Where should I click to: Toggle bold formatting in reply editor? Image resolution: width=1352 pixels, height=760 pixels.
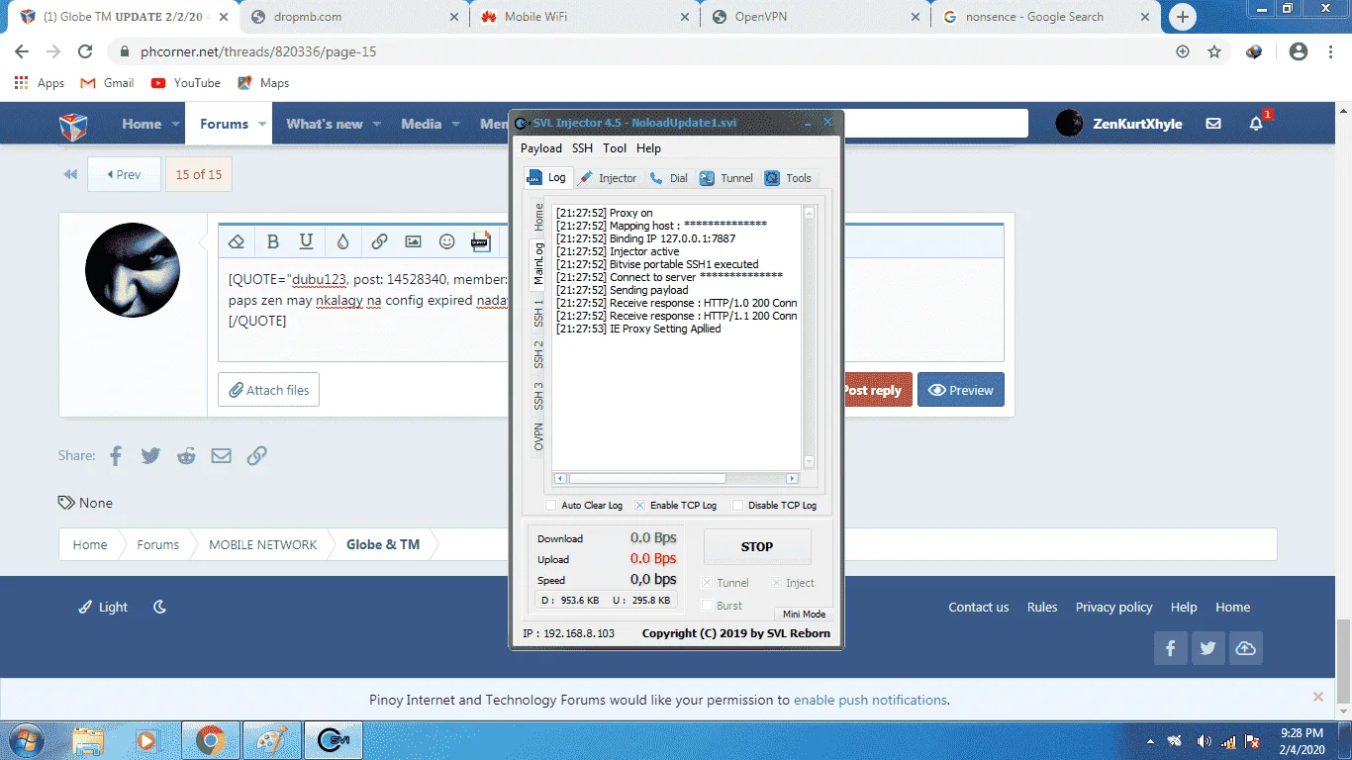click(273, 241)
